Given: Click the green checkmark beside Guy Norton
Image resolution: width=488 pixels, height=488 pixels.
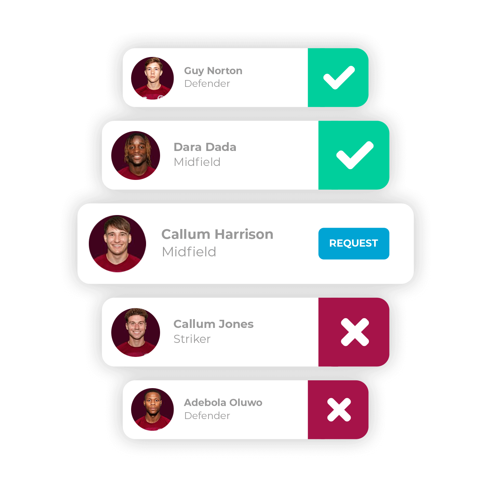Looking at the screenshot, I should pos(338,77).
